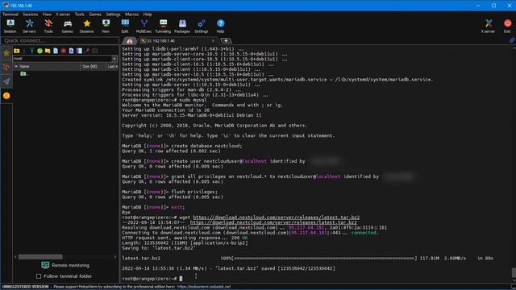The image size is (516, 290).
Task: Open the Tools sidebar tab icon
Action: [x=6, y=68]
